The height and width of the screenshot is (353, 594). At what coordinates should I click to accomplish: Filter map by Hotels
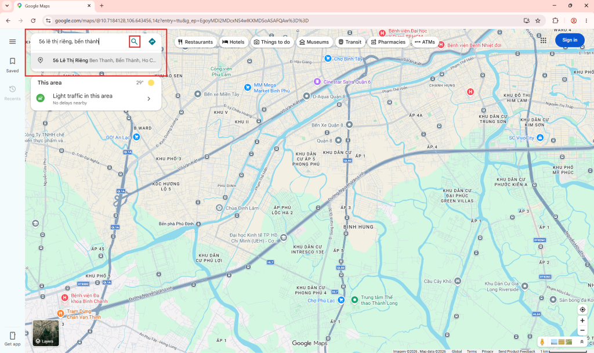click(x=233, y=42)
